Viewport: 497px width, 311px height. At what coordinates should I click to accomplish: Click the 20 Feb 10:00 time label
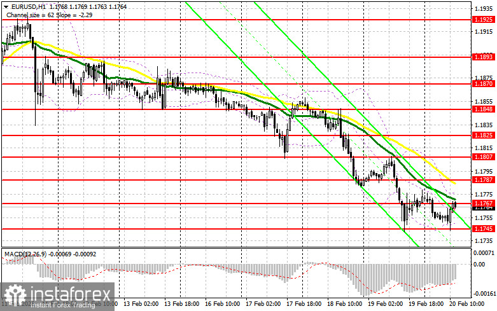click(x=466, y=304)
